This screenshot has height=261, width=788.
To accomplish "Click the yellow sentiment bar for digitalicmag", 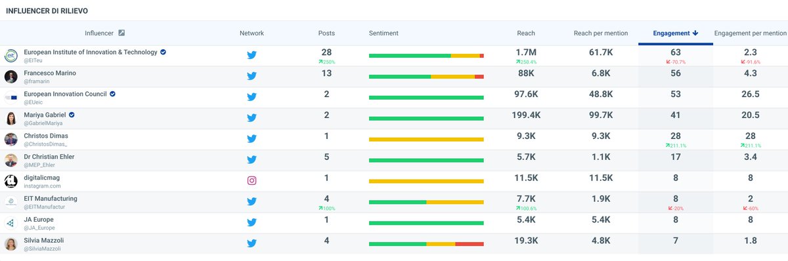I will point(426,182).
